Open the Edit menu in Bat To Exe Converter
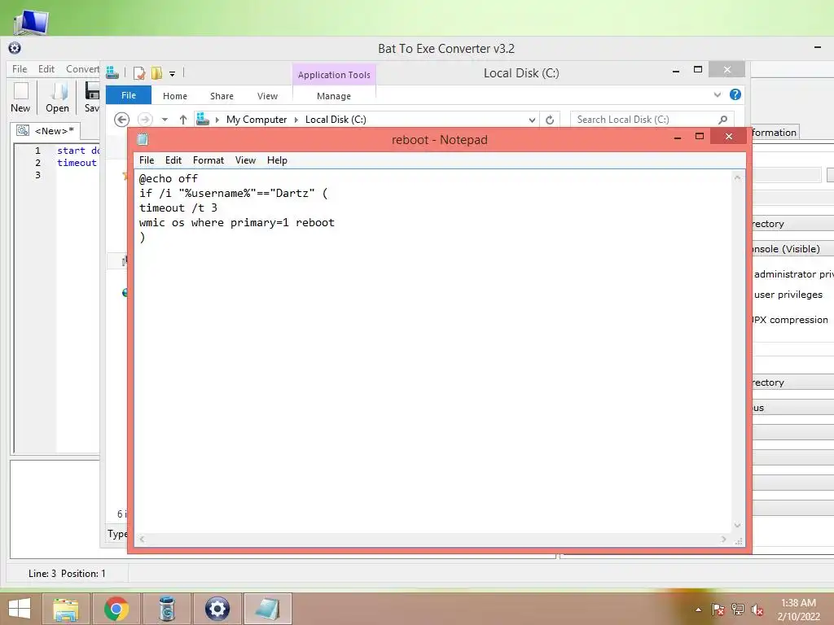Image resolution: width=834 pixels, height=625 pixels. [x=46, y=69]
